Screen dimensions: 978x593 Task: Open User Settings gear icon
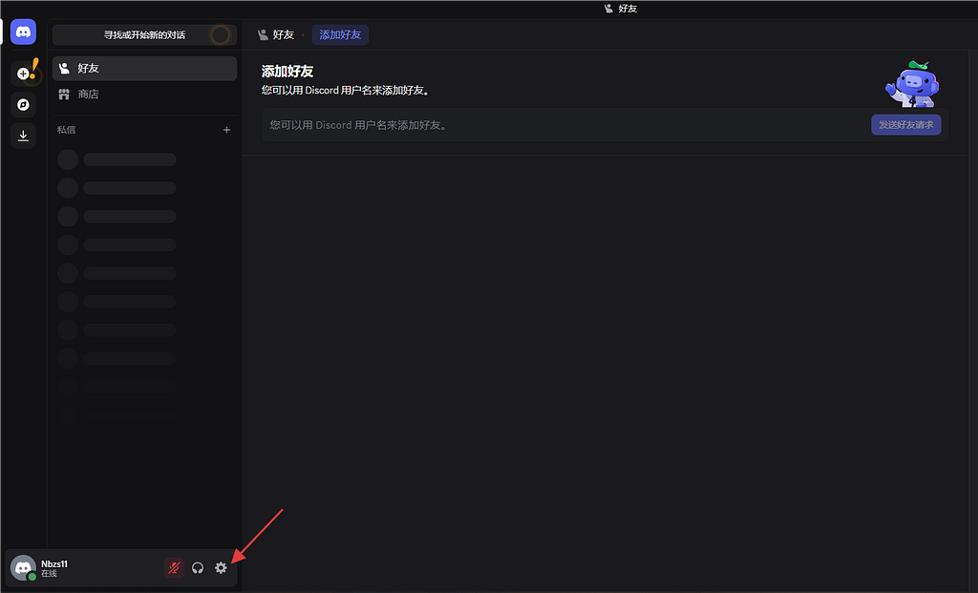coord(221,568)
